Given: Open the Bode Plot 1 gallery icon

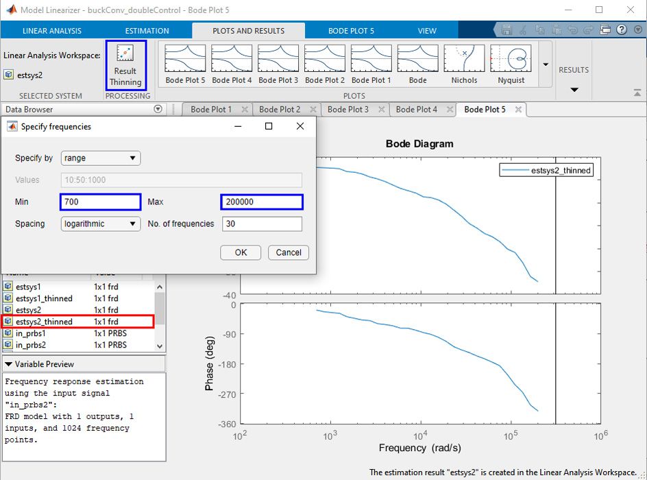Looking at the screenshot, I should (371, 60).
